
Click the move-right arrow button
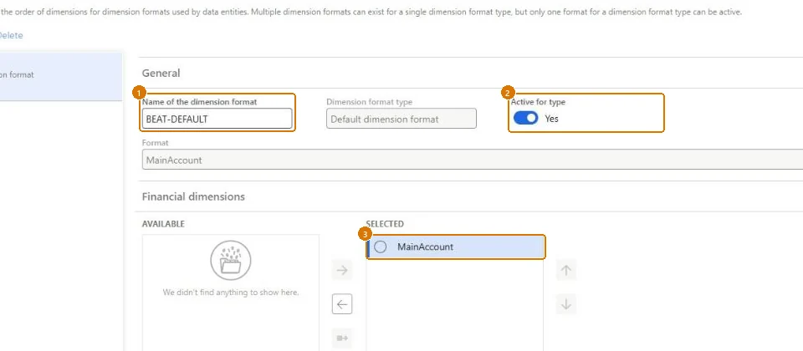(x=342, y=270)
